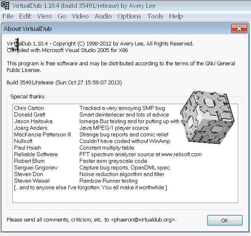Select the 'Nullsoft' name
This screenshot has width=251, height=236.
point(23,141)
